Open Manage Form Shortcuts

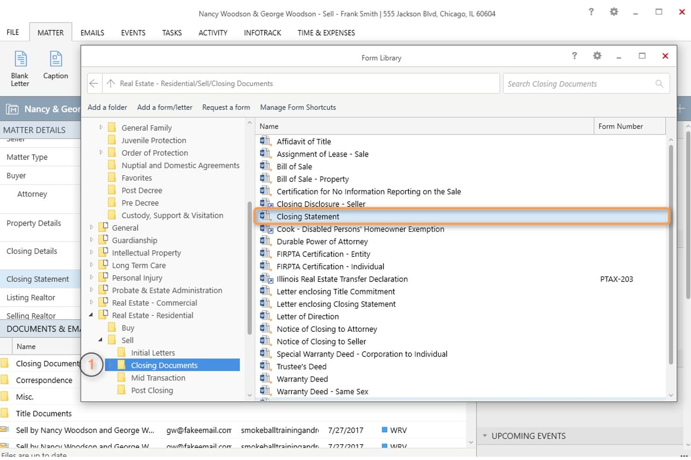tap(298, 107)
